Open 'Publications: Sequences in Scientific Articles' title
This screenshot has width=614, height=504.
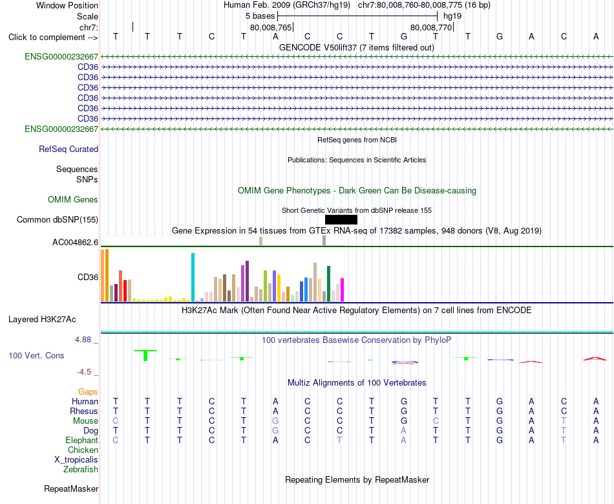coord(357,160)
